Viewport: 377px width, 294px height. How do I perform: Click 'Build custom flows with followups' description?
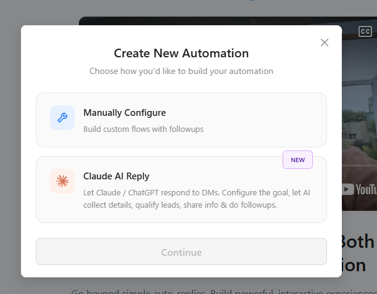point(143,129)
